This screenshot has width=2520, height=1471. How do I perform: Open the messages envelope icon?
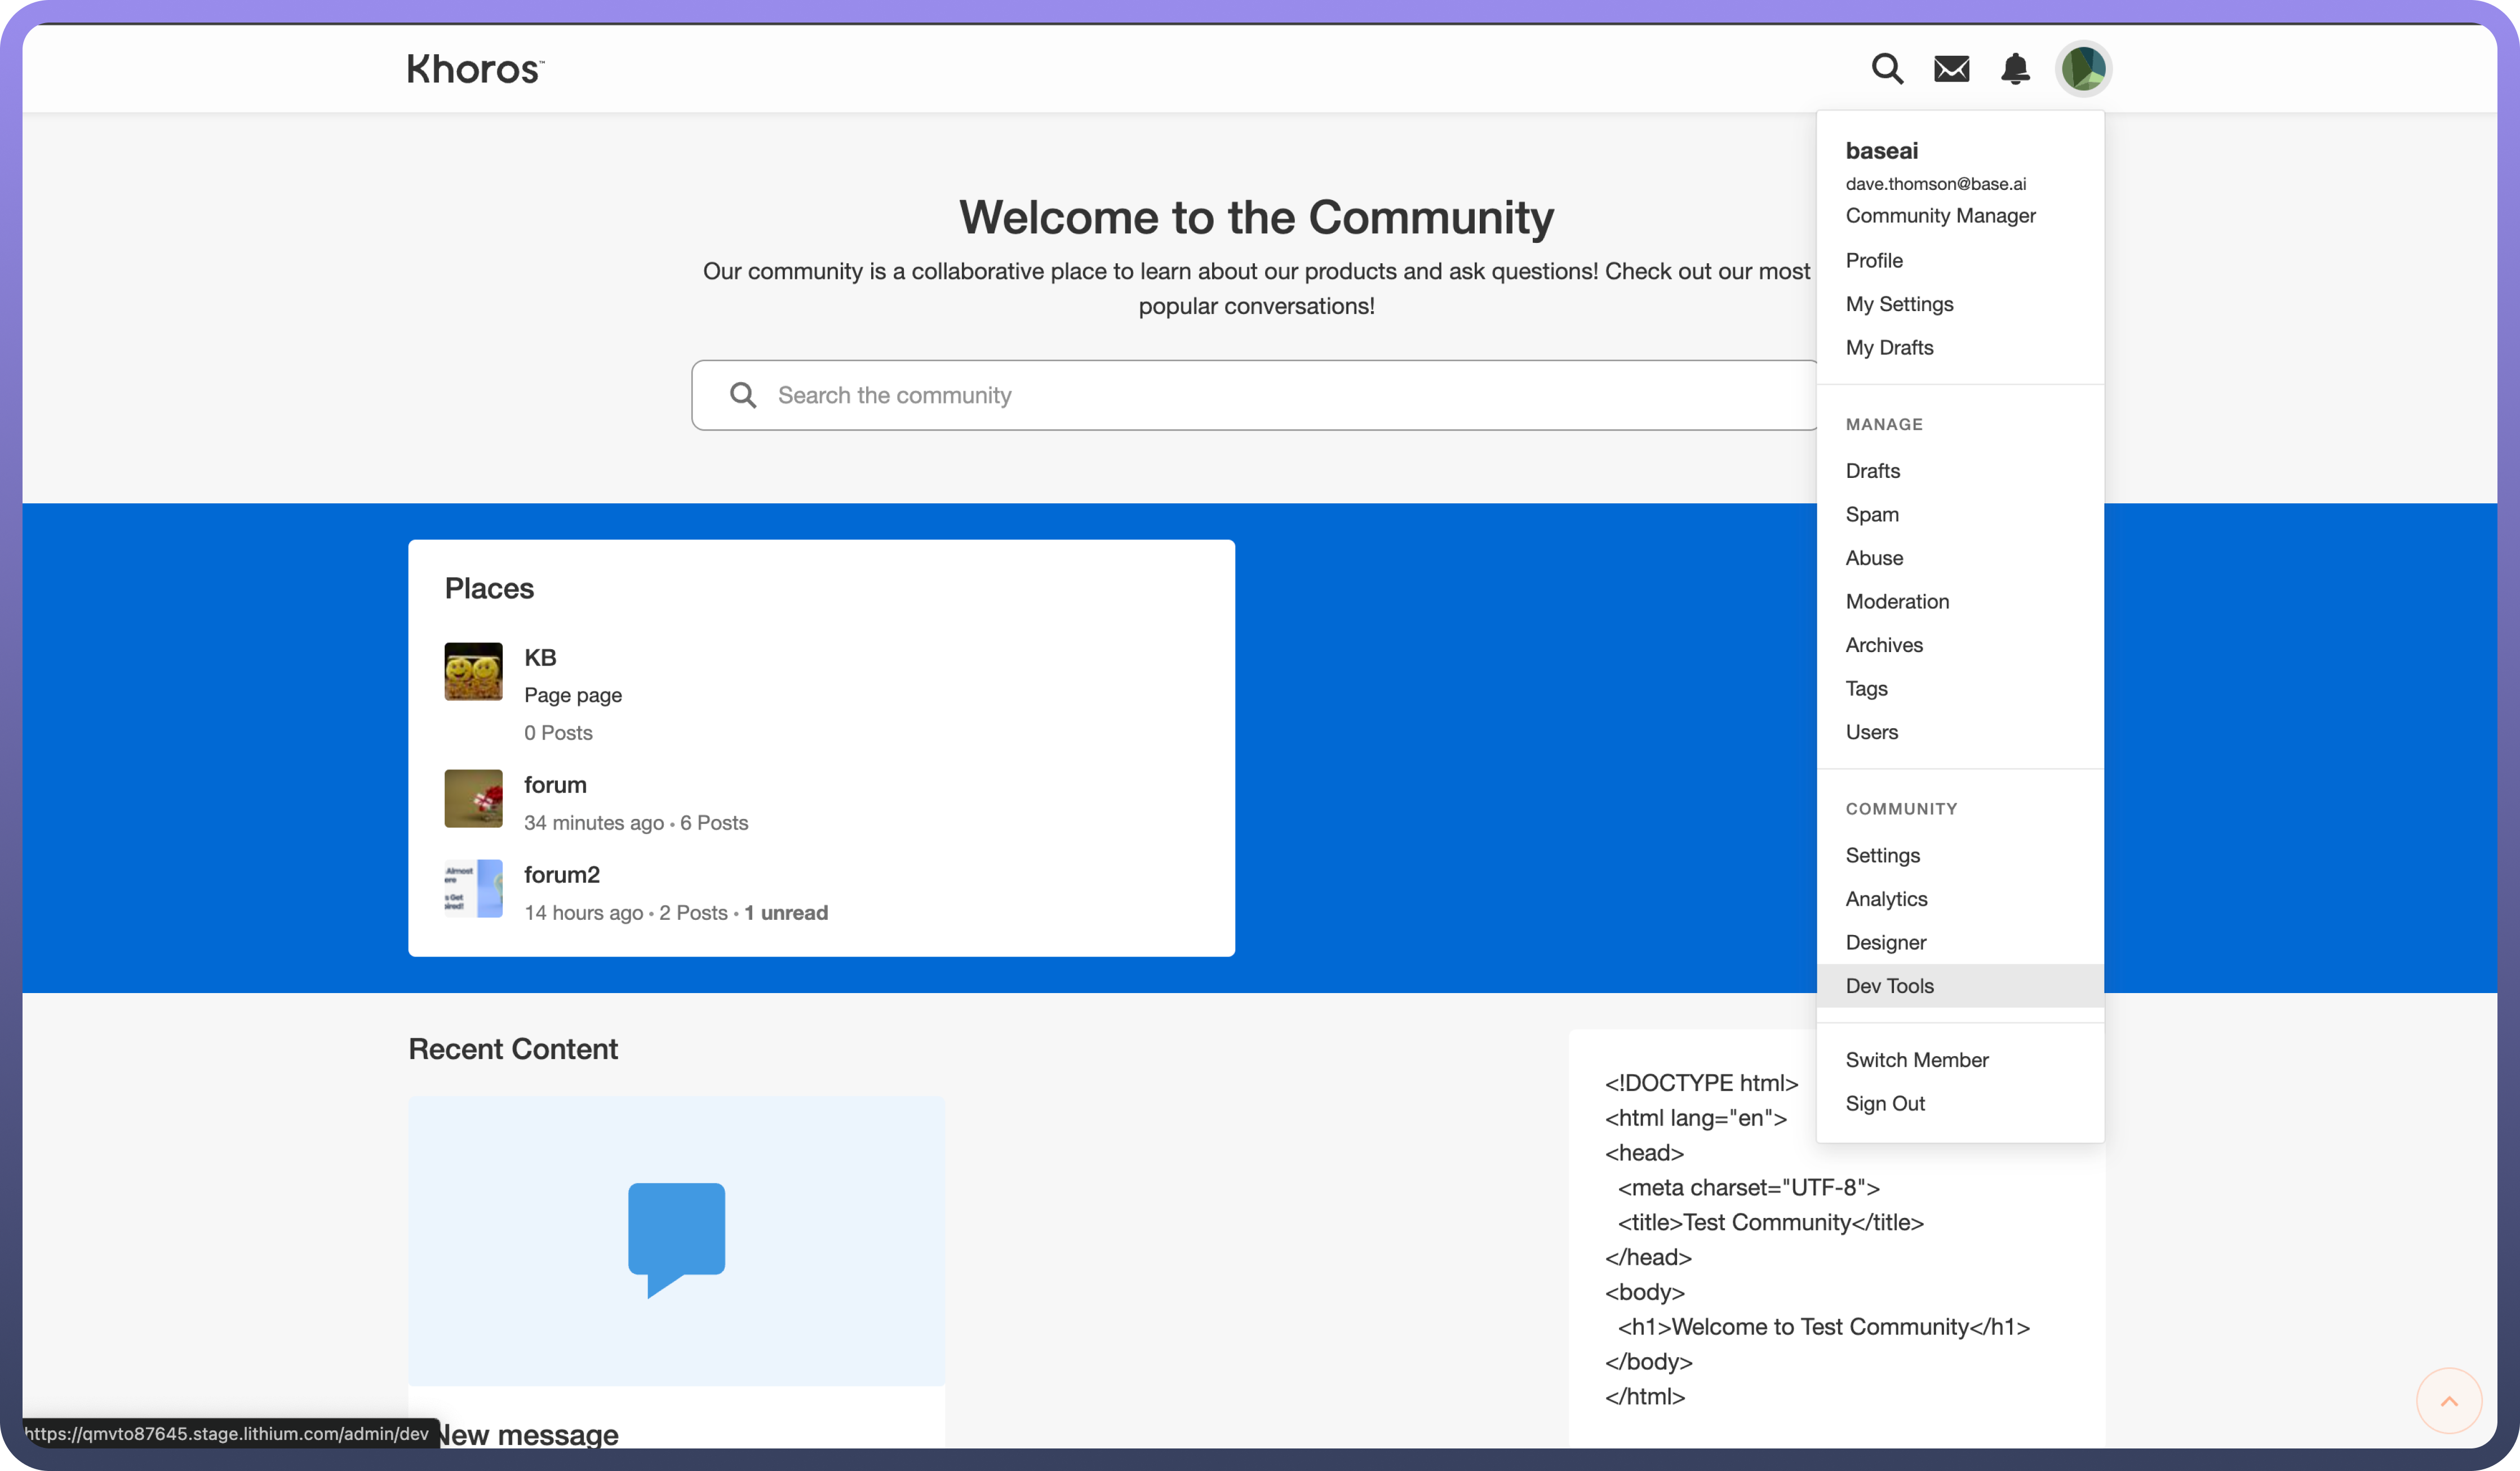pos(1951,68)
